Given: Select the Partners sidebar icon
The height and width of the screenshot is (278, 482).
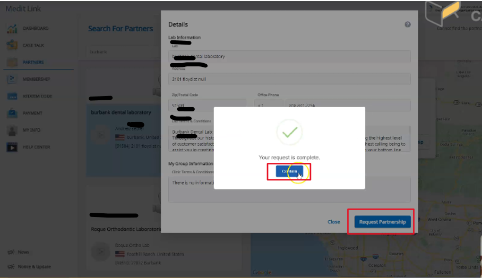Looking at the screenshot, I should (x=12, y=62).
